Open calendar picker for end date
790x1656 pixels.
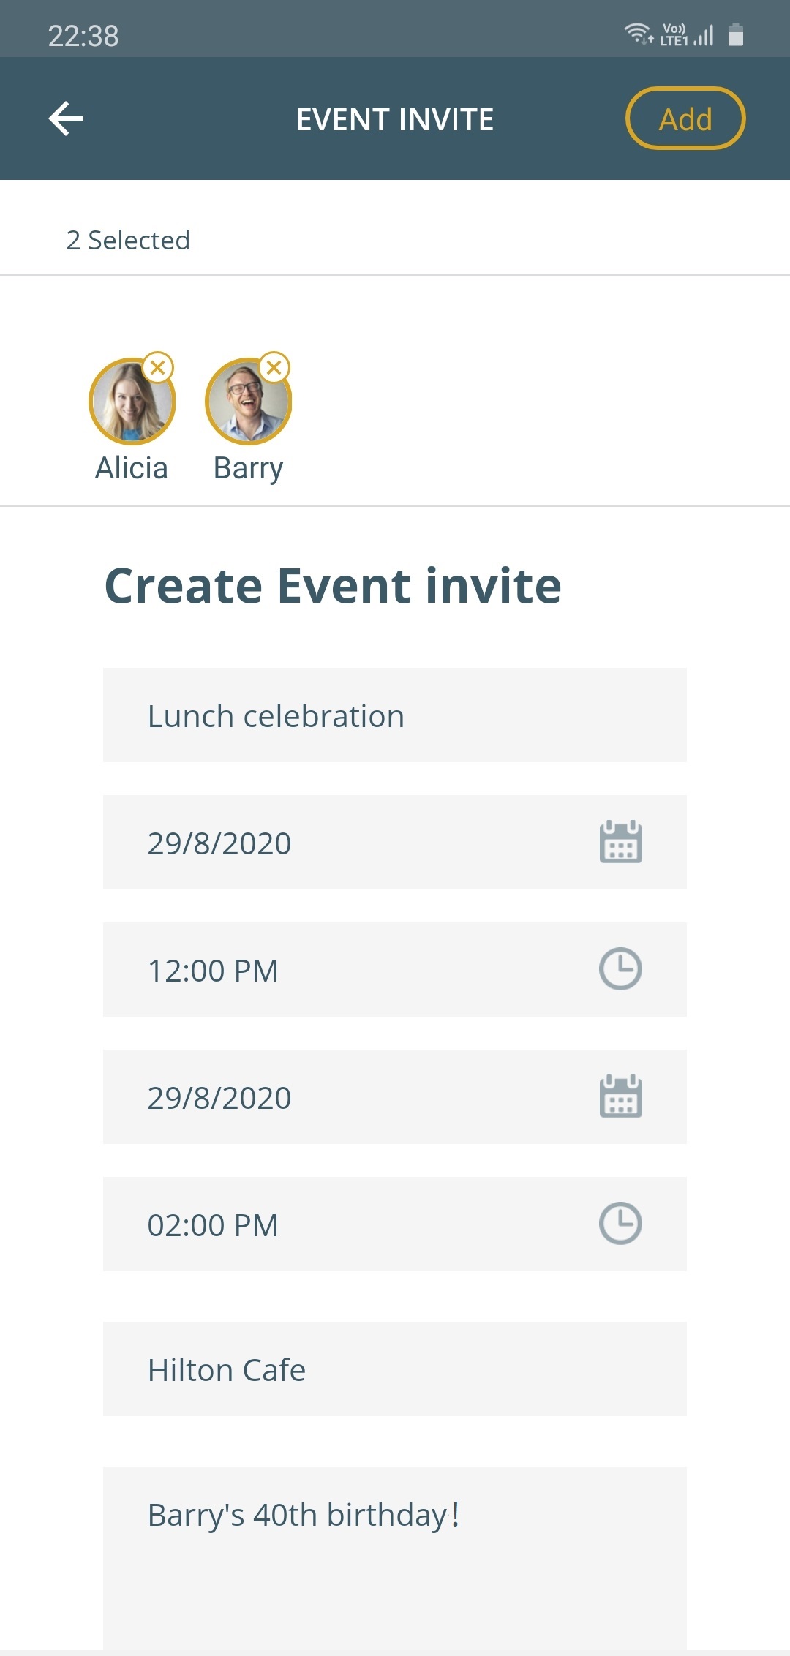pos(620,1096)
